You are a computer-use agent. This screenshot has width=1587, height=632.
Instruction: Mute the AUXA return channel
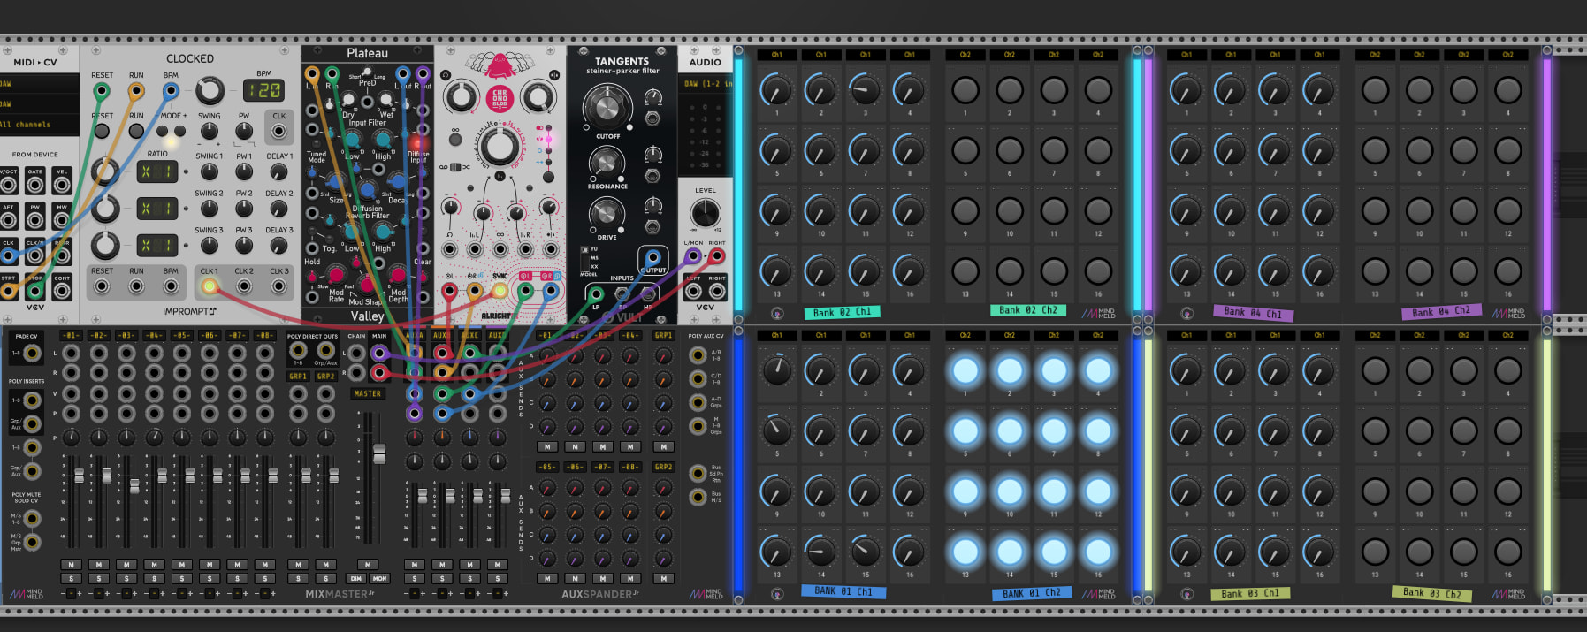415,565
